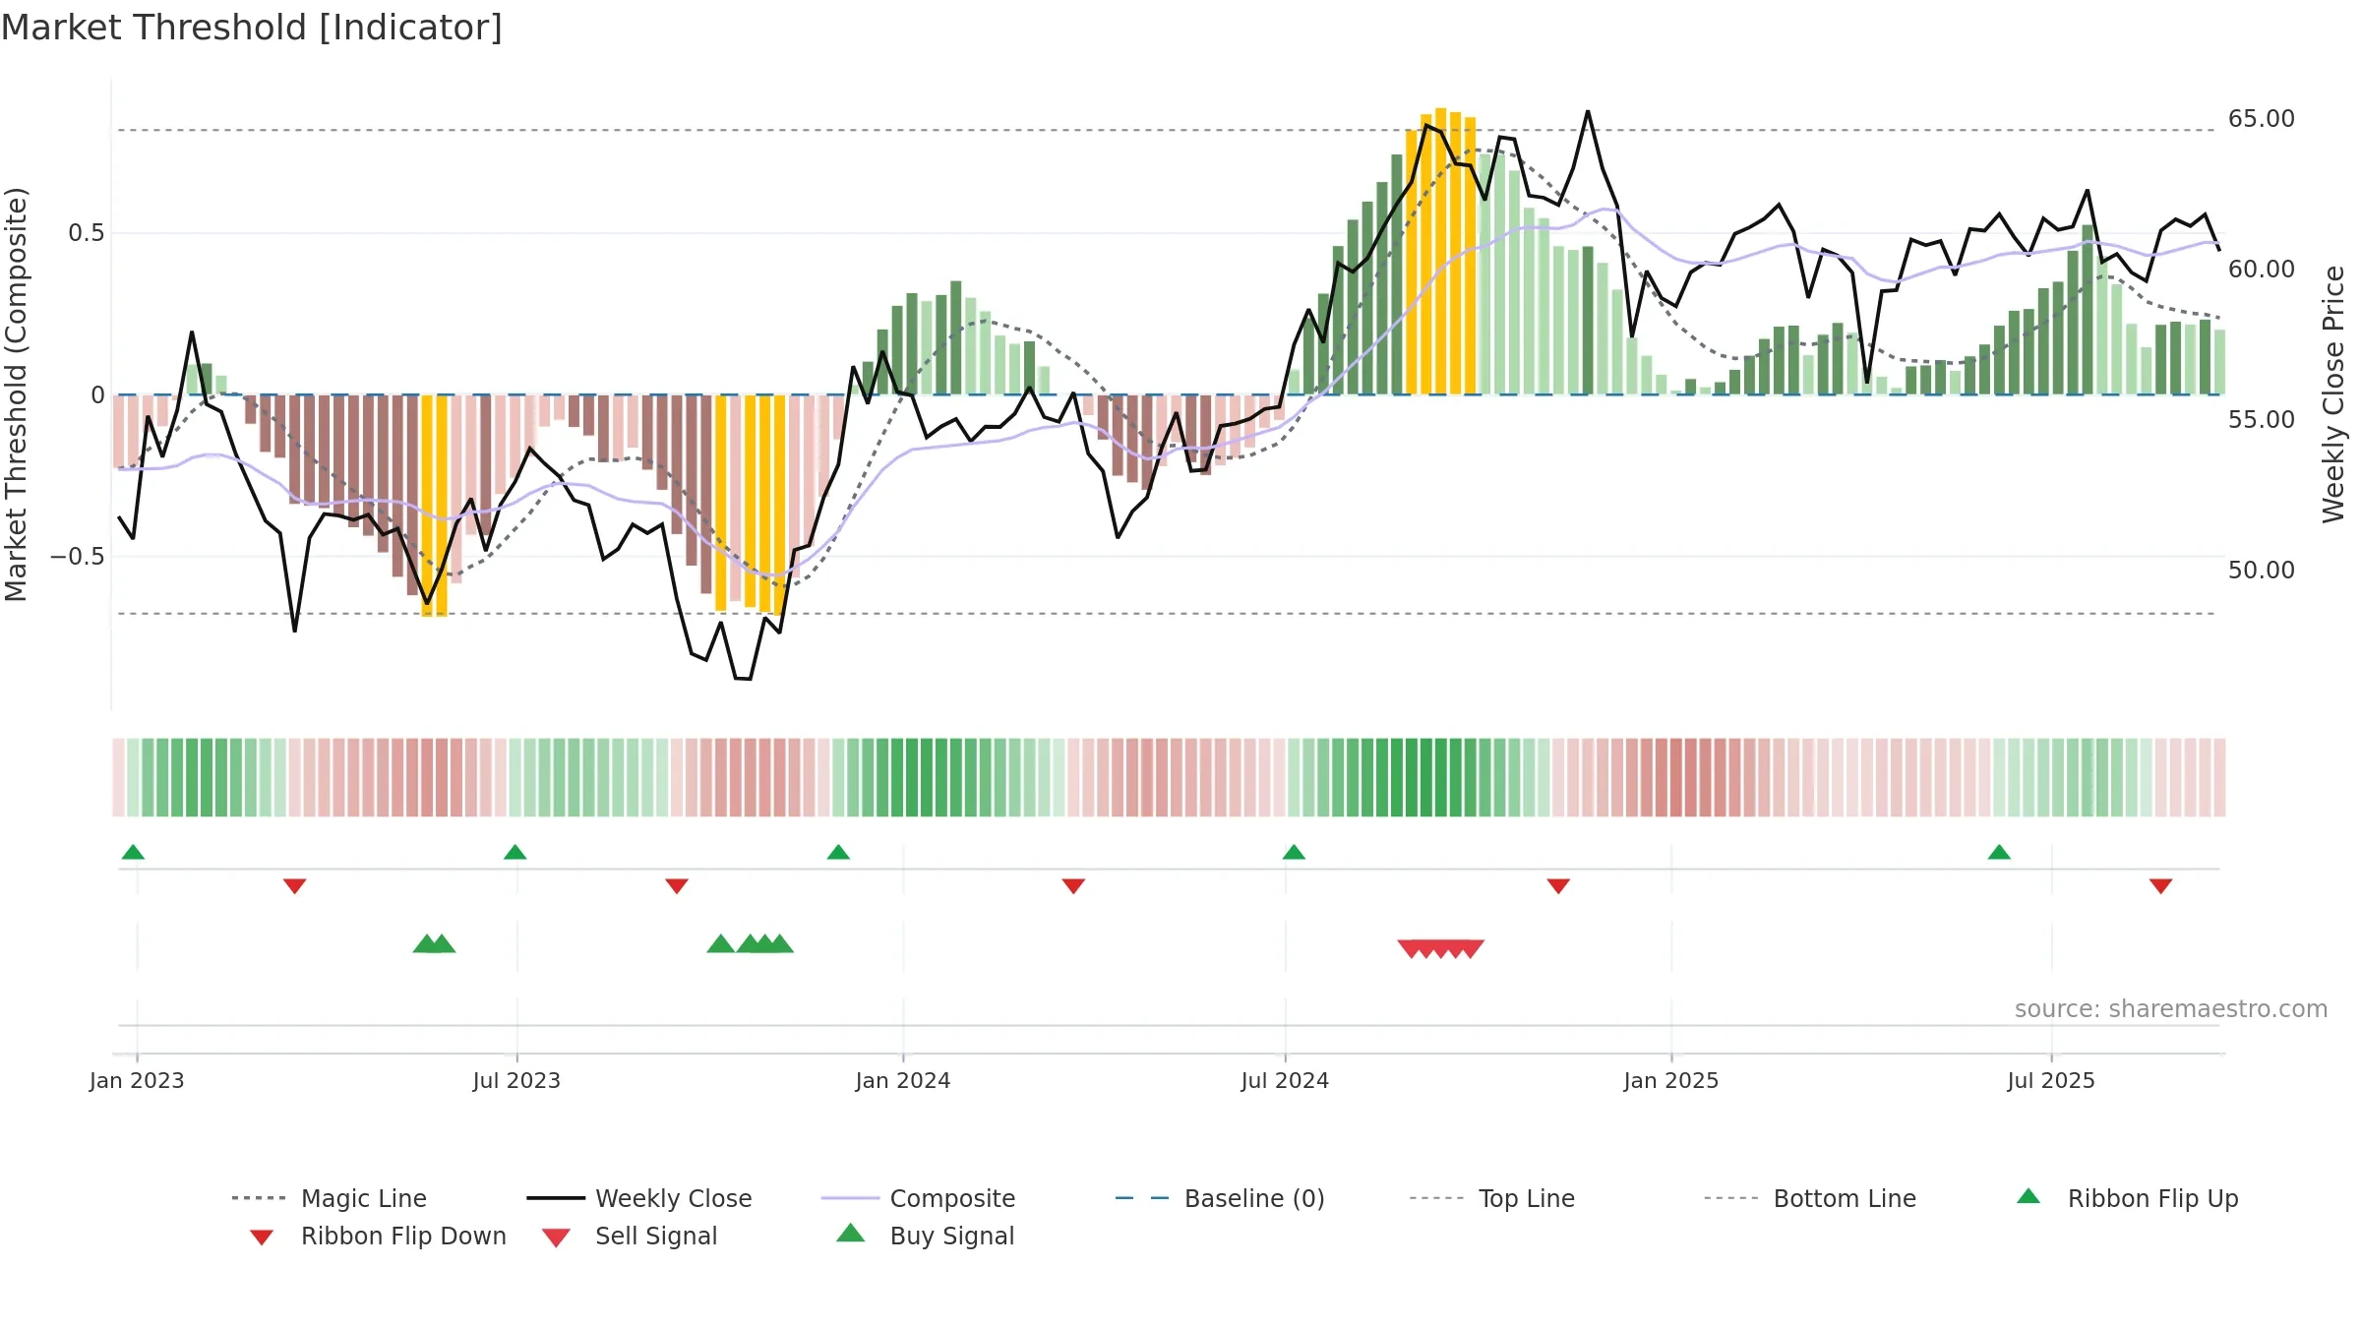Click the ribbon flip up marker before Jan 2024

tap(838, 852)
